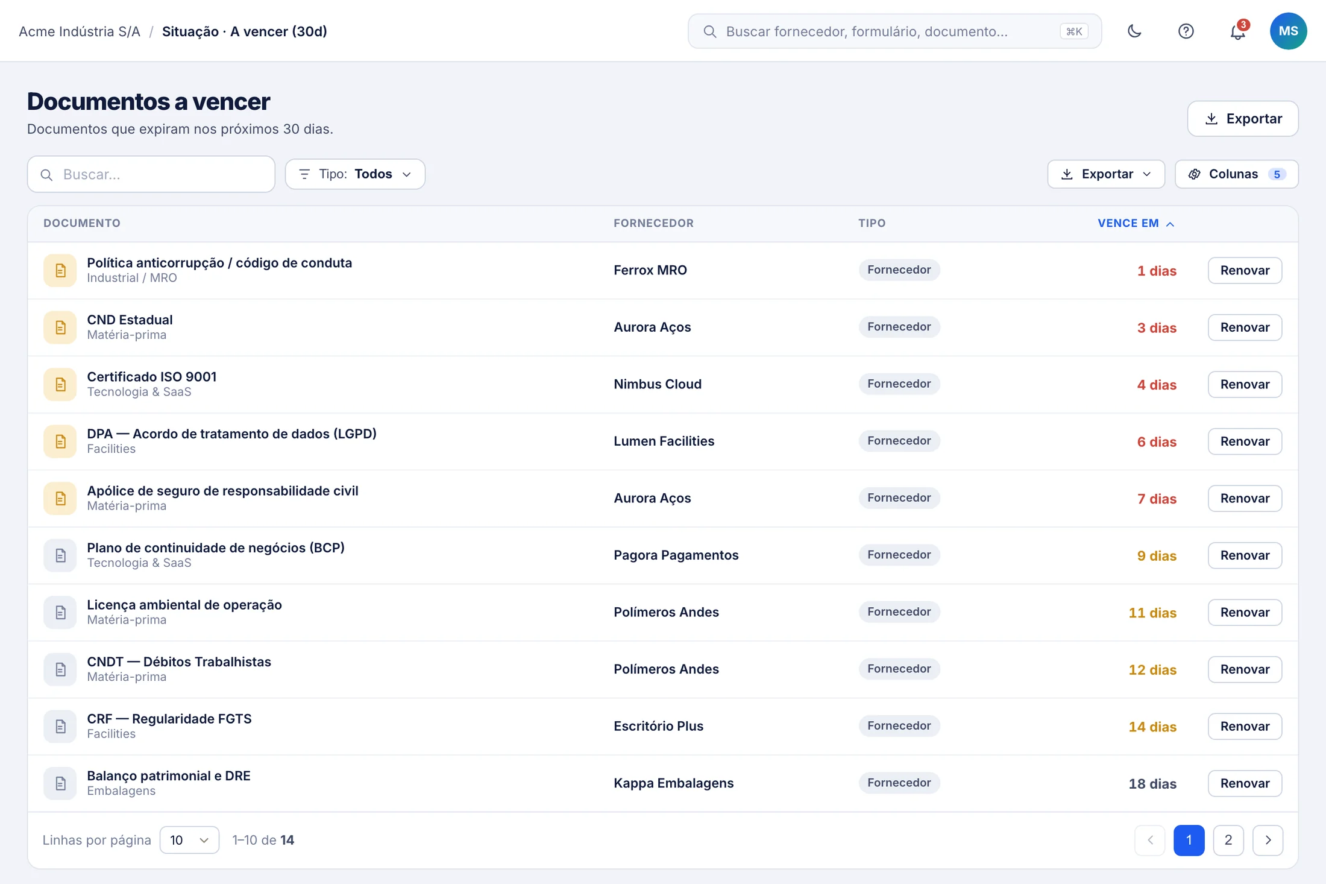This screenshot has height=884, width=1326.
Task: Click document icon for Certificado ISO 9001
Action: [x=60, y=384]
